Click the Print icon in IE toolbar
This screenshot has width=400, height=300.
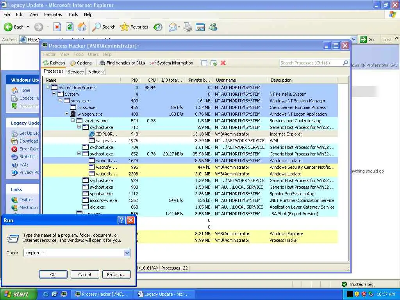(188, 27)
